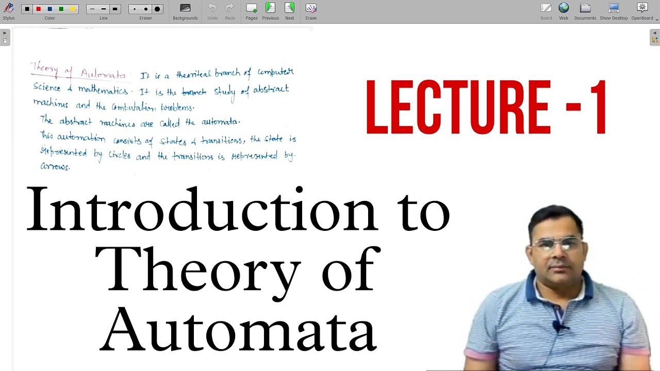Pick the yellow pen color
660x371 pixels.
point(72,9)
